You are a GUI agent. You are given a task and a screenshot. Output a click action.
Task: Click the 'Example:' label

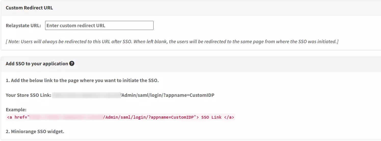tap(16, 110)
